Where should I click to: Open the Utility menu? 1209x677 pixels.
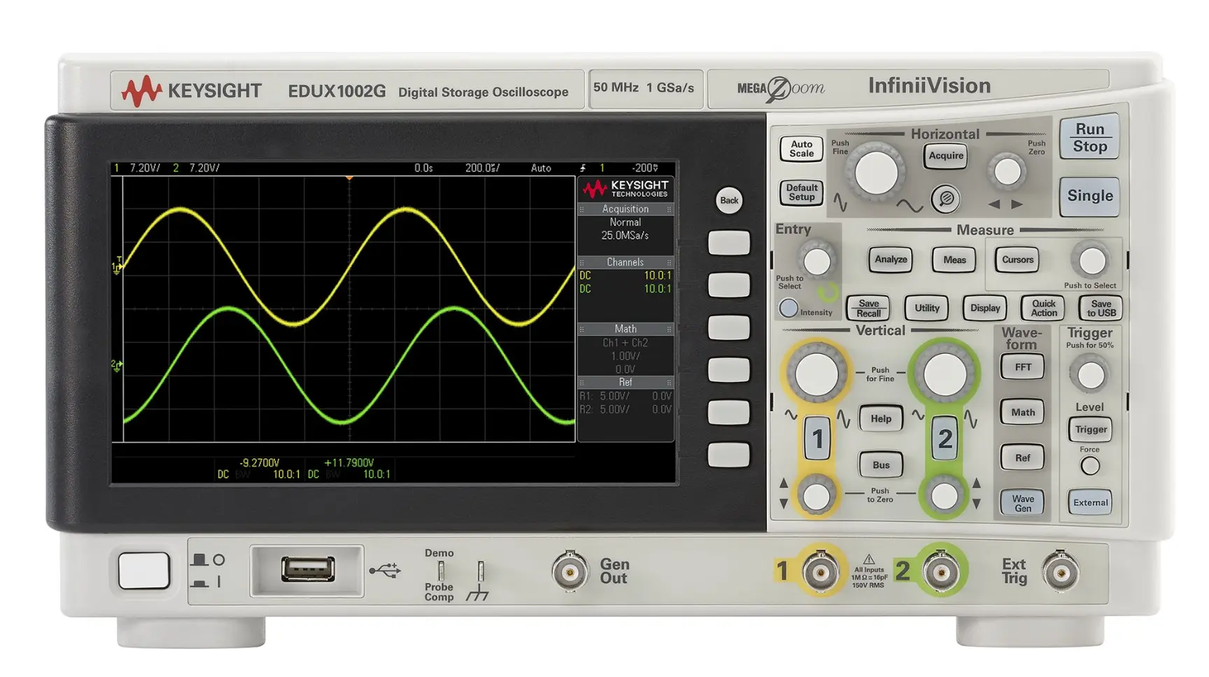click(927, 308)
